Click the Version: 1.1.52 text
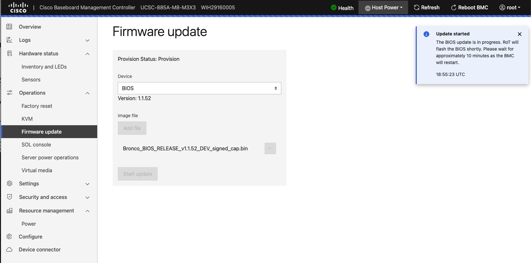Screen dimensions: 531x263 click(x=134, y=98)
